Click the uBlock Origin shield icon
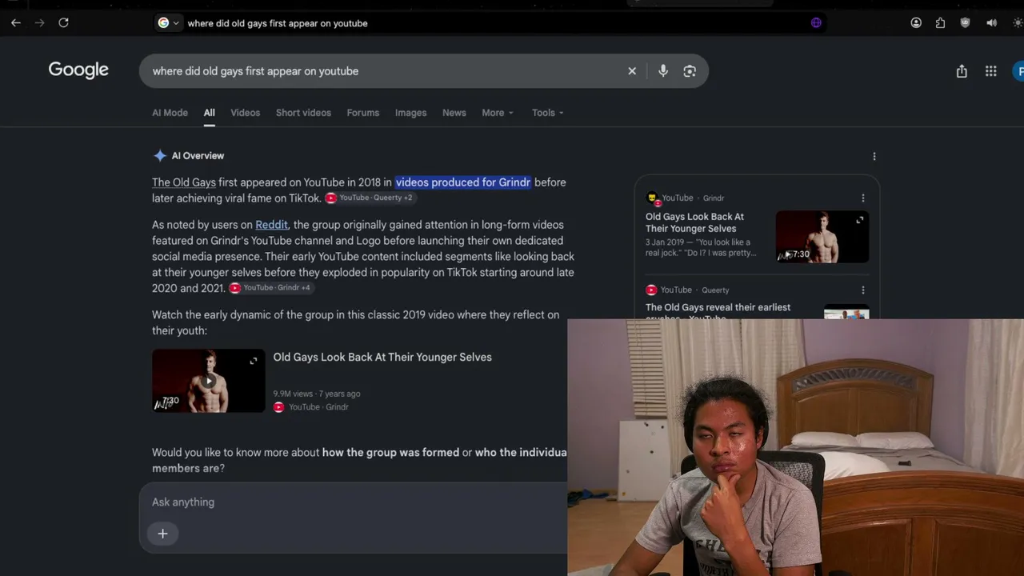Viewport: 1024px width, 576px height. [966, 23]
